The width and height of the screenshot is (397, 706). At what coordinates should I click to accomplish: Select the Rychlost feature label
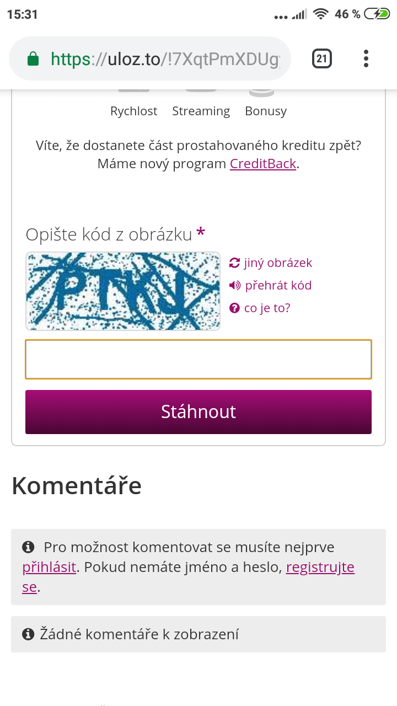click(x=133, y=111)
